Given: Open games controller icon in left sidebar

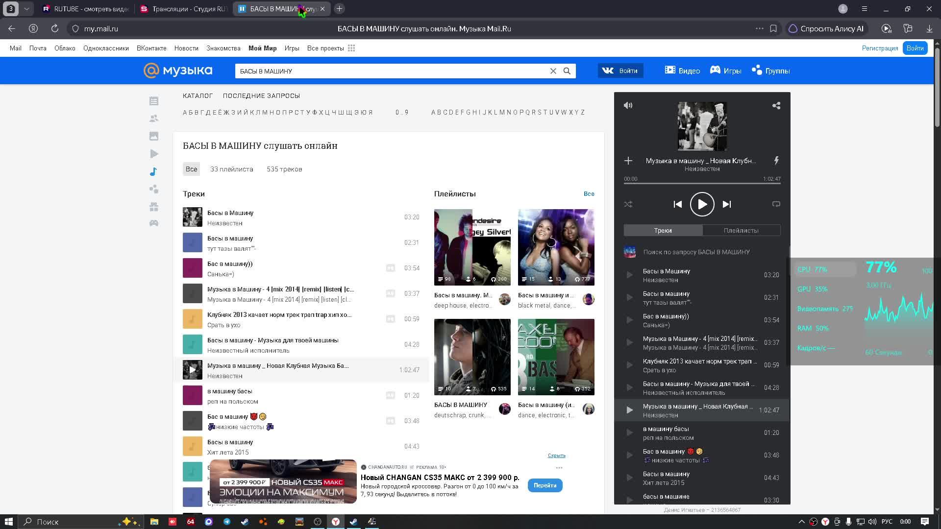Looking at the screenshot, I should [x=154, y=223].
